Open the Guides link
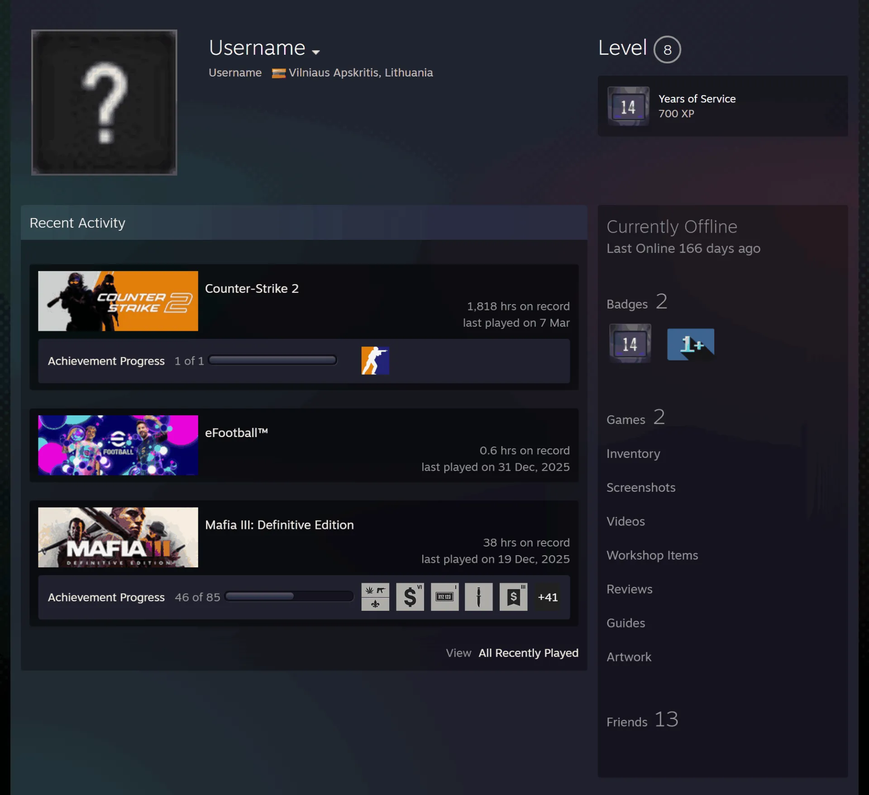This screenshot has width=869, height=795. tap(626, 623)
